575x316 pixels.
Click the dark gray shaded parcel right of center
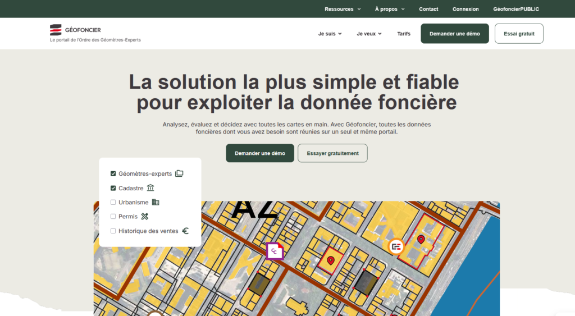click(x=366, y=282)
